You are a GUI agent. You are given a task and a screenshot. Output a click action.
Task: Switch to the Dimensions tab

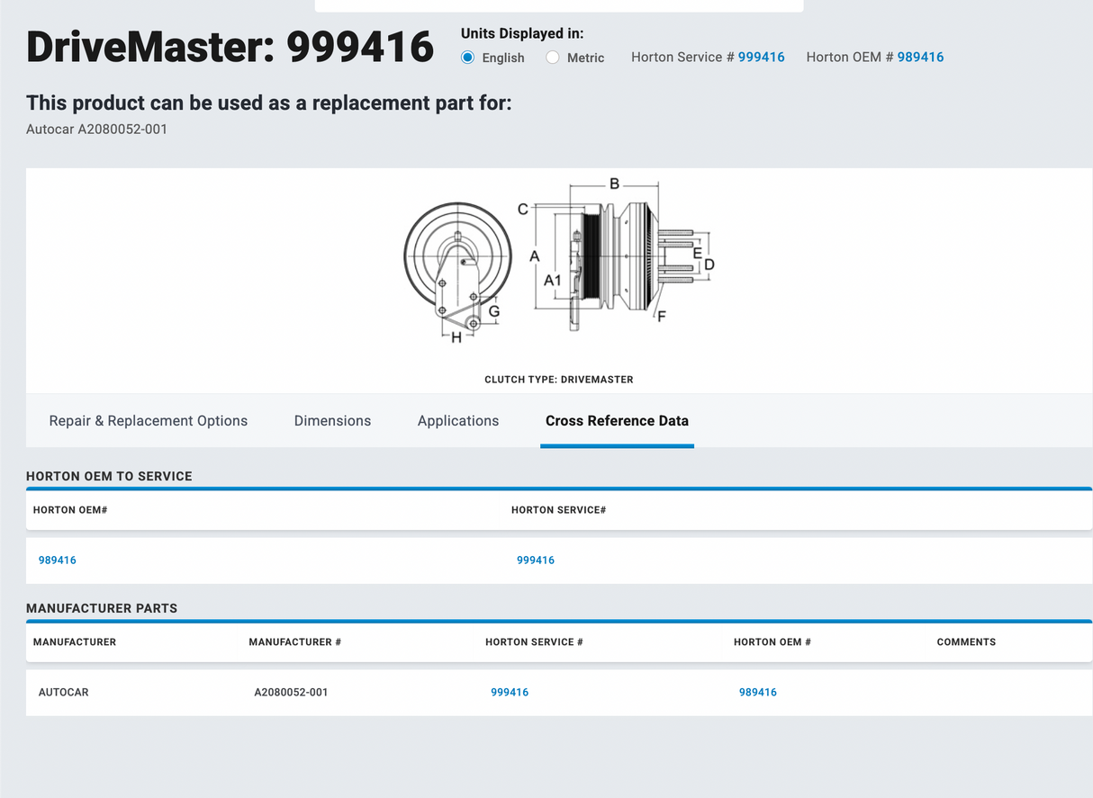(332, 421)
